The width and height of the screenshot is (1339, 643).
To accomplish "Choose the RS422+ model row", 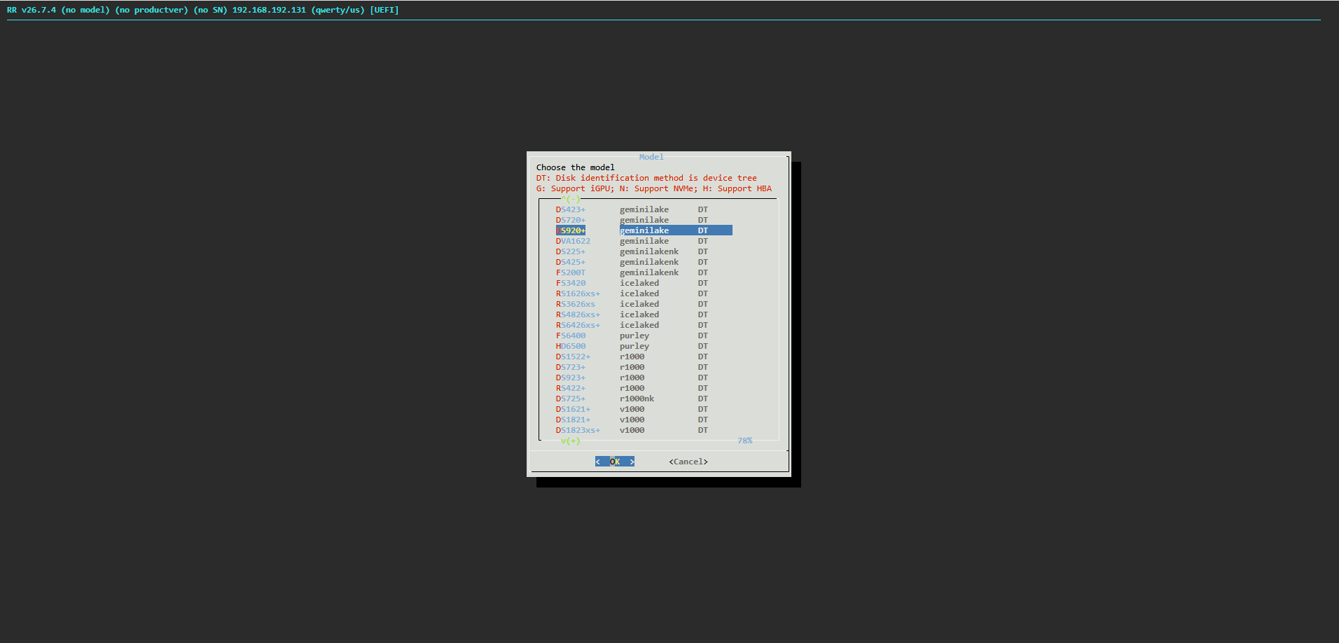I will (644, 388).
